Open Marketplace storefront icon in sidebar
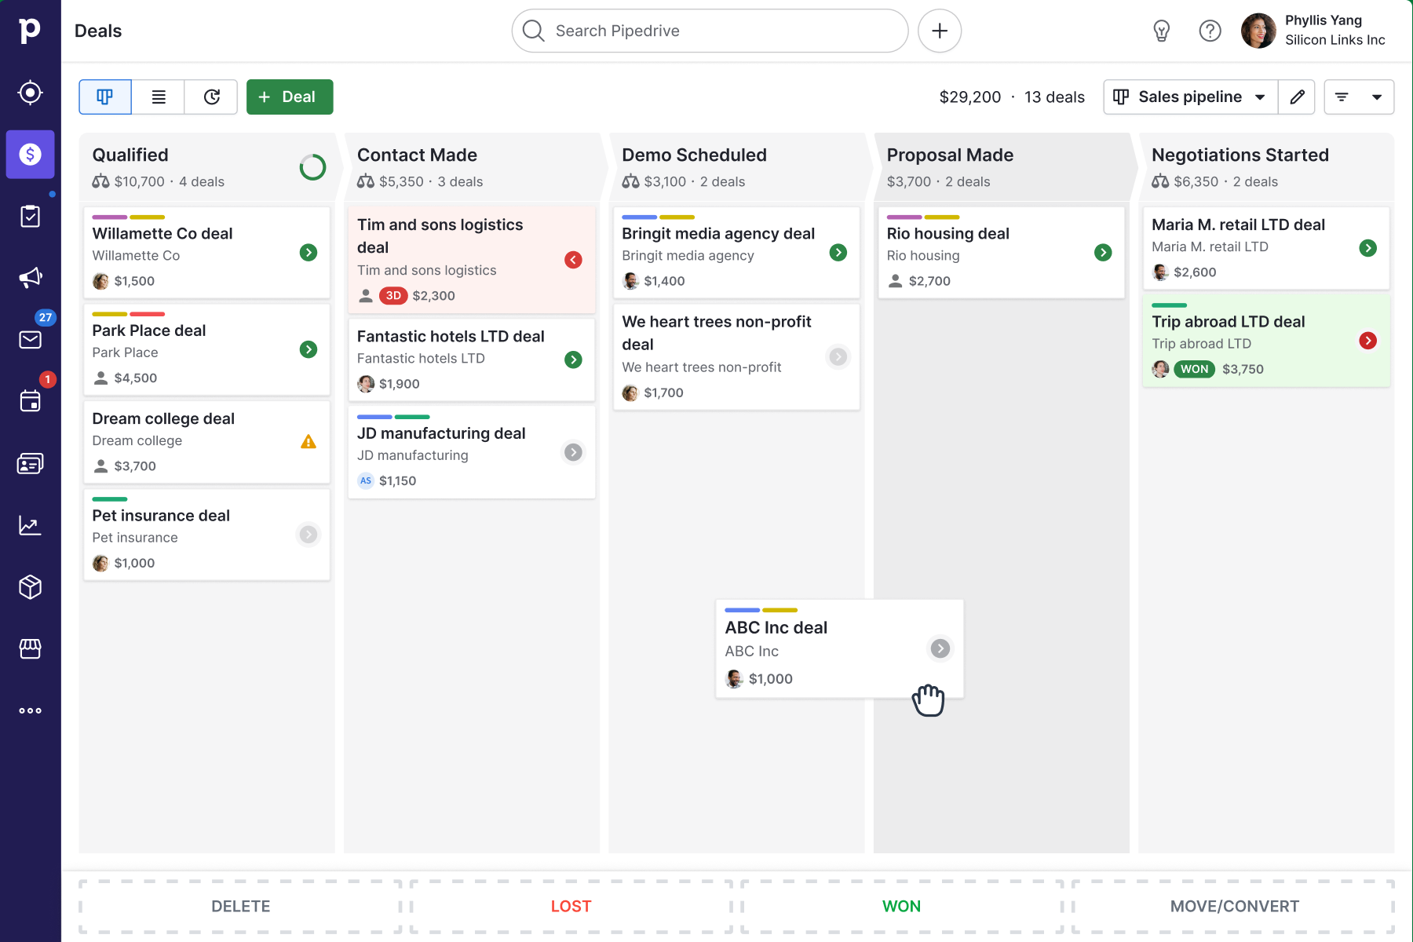Viewport: 1413px width, 942px height. [x=30, y=648]
